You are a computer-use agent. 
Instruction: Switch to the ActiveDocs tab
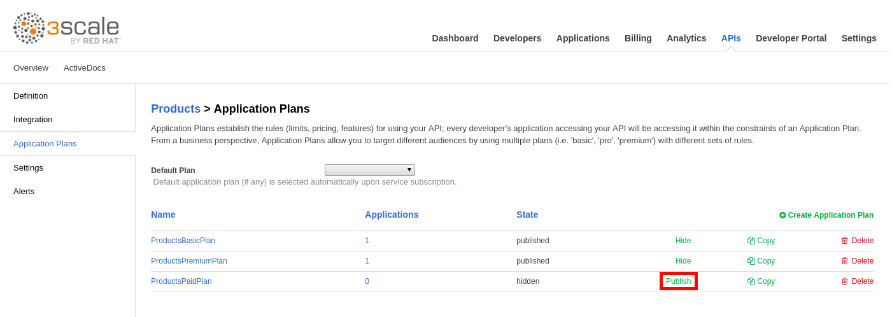[x=85, y=68]
